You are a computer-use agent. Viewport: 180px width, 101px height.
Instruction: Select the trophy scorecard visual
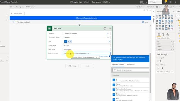point(160,29)
